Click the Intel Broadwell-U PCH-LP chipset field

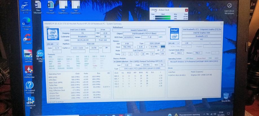(x=144, y=34)
